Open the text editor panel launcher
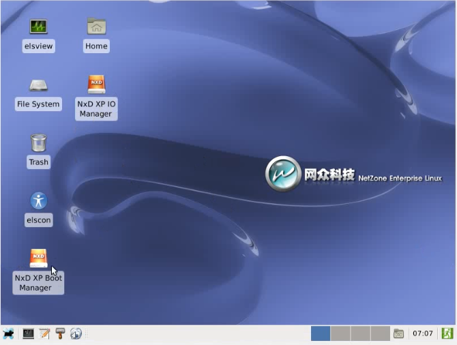 (x=44, y=333)
